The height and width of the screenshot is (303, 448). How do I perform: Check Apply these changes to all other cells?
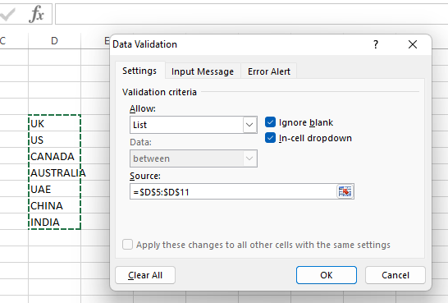[x=127, y=245]
